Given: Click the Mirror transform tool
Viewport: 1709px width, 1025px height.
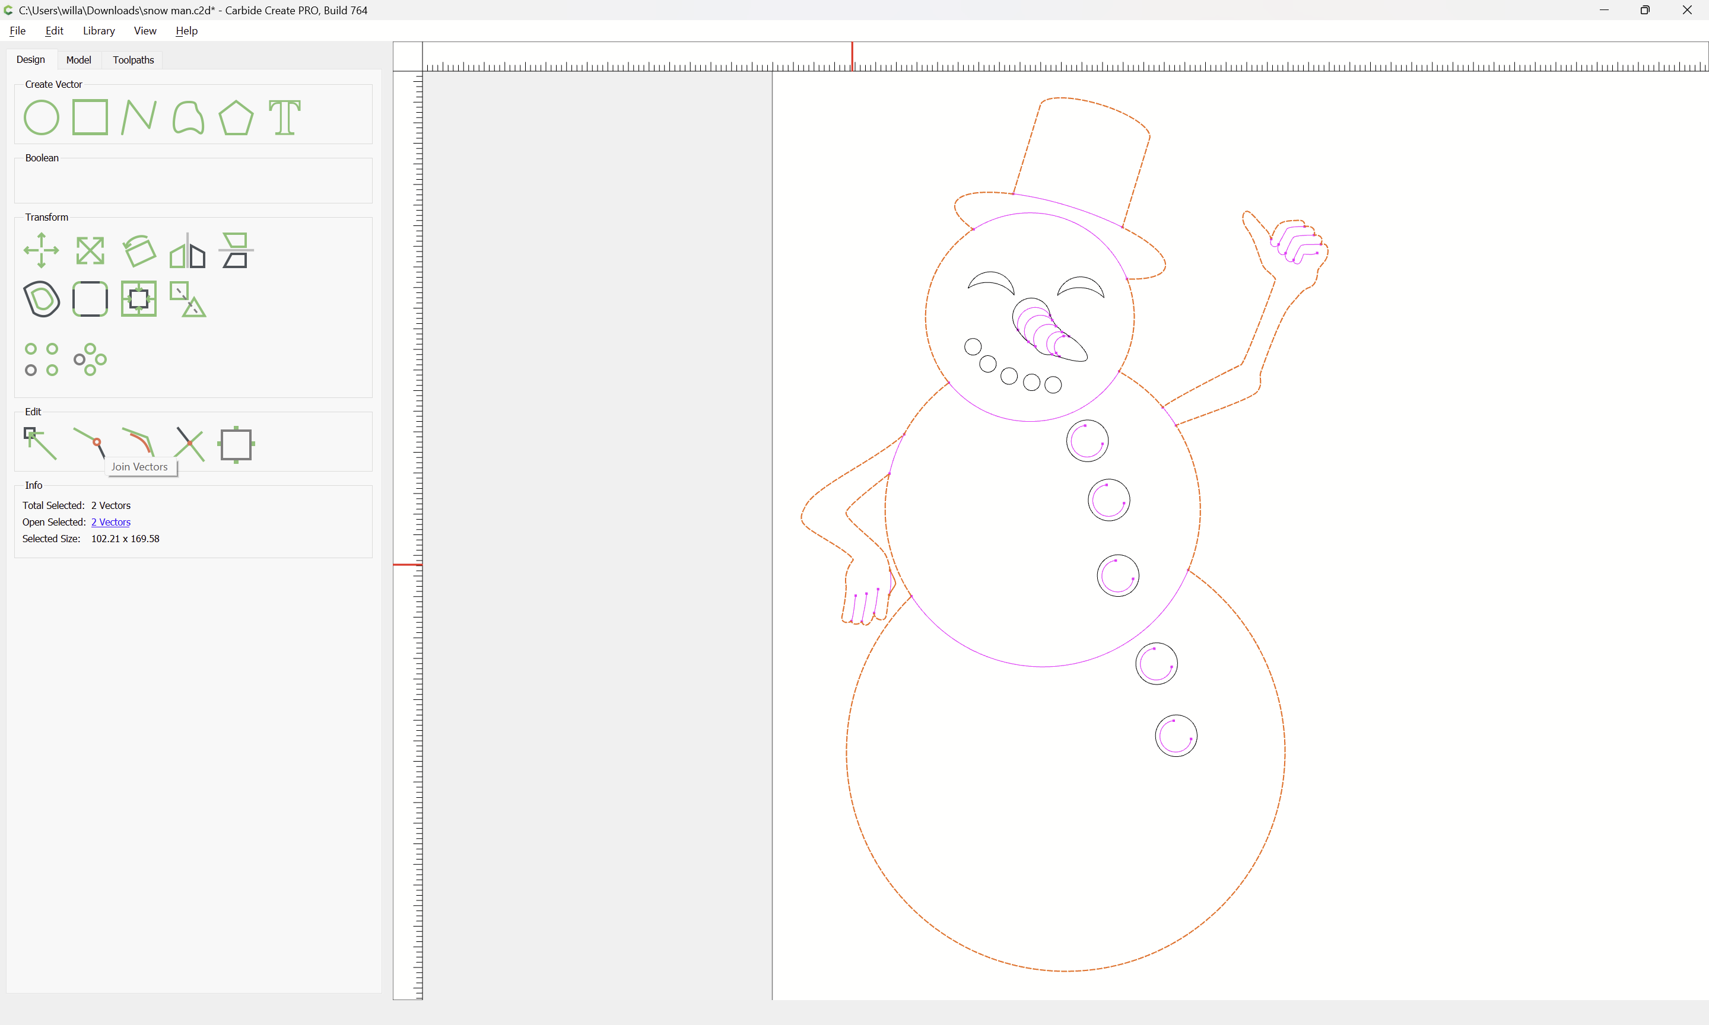Looking at the screenshot, I should pyautogui.click(x=188, y=250).
